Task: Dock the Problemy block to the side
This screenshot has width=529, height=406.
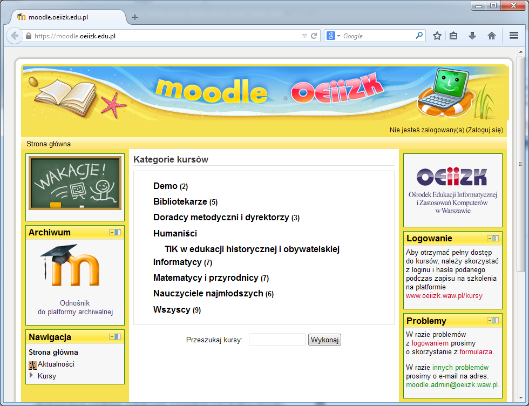Action: click(x=496, y=321)
